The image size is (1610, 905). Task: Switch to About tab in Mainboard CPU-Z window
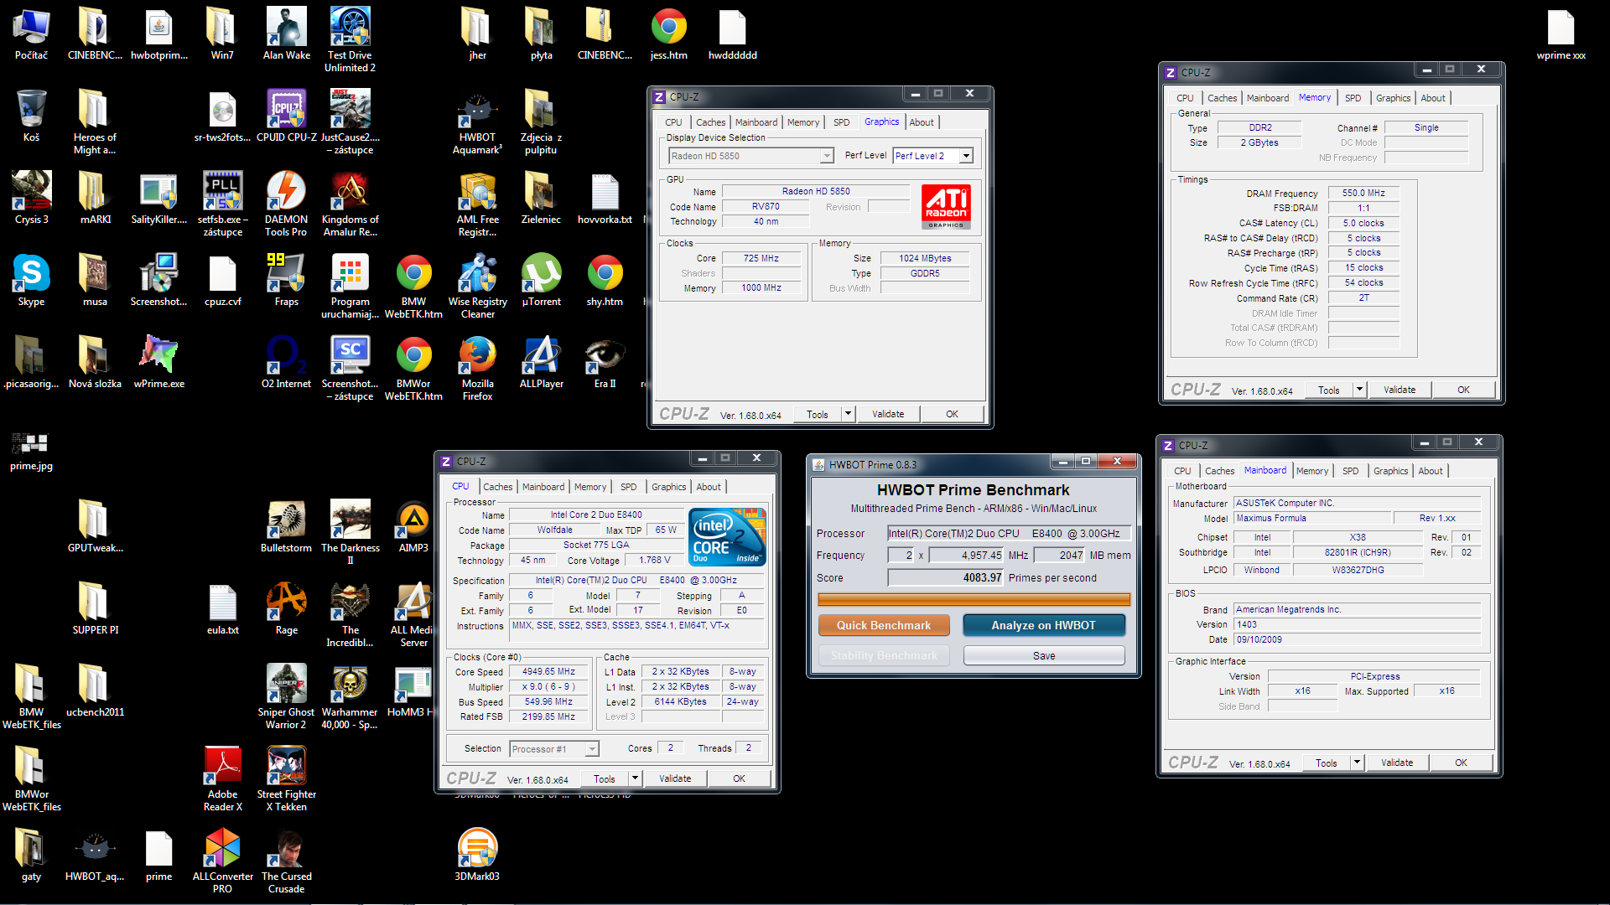[x=1430, y=471]
